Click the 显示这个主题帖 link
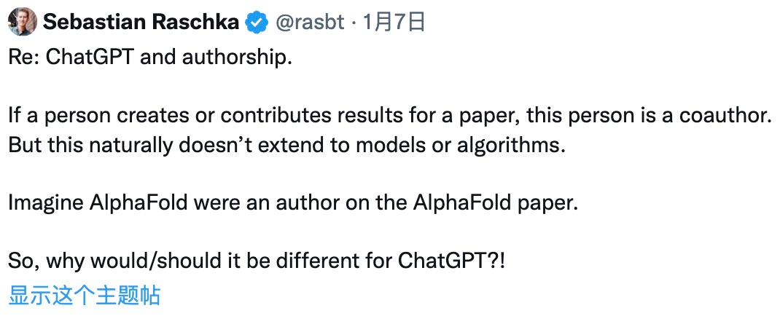This screenshot has width=780, height=316. click(x=84, y=295)
